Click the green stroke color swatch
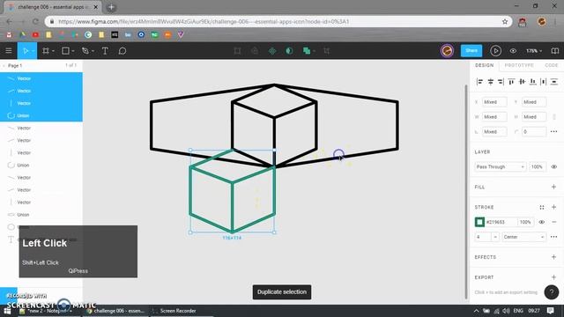This screenshot has width=564, height=317. coord(479,222)
